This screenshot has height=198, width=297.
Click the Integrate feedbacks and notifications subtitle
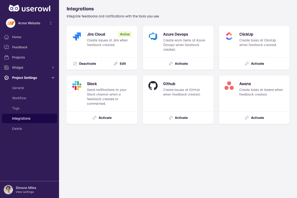tap(113, 16)
